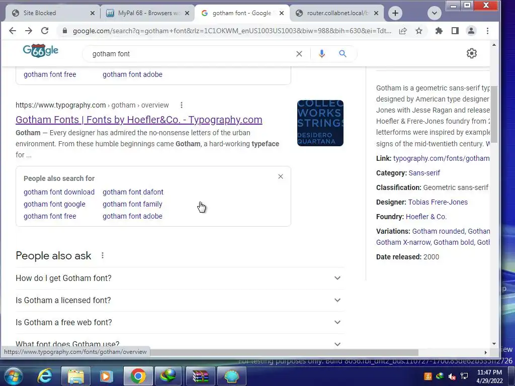
Task: Open Chrome's three-dot menu
Action: (487, 31)
